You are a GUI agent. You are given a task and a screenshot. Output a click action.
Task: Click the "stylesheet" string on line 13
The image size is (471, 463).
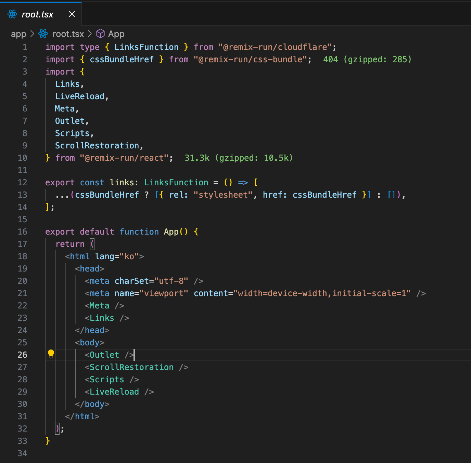pyautogui.click(x=223, y=195)
